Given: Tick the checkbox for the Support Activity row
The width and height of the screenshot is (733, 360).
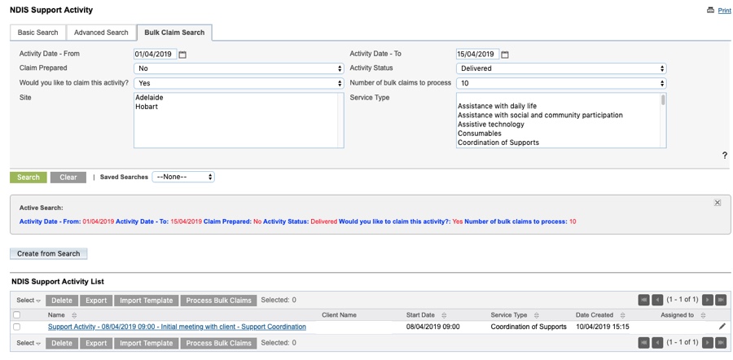Looking at the screenshot, I should (x=17, y=327).
